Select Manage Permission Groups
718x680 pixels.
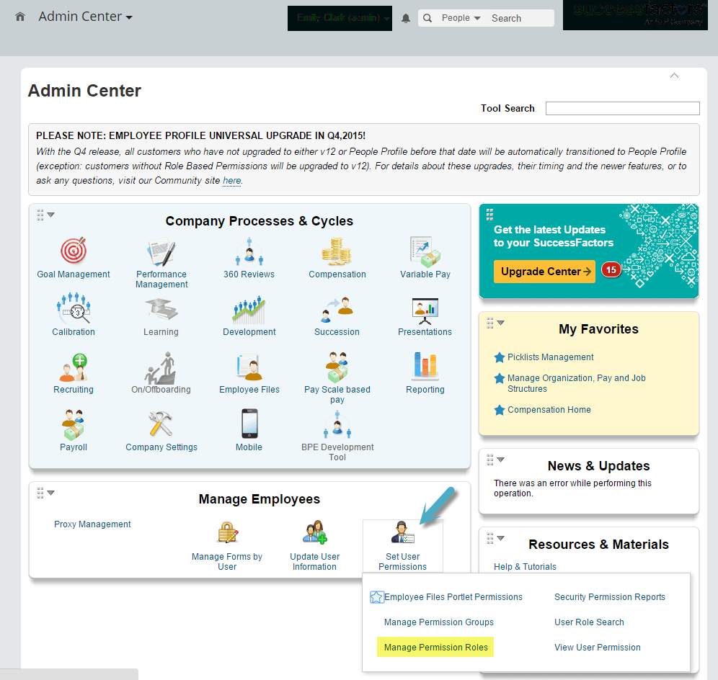click(x=439, y=622)
